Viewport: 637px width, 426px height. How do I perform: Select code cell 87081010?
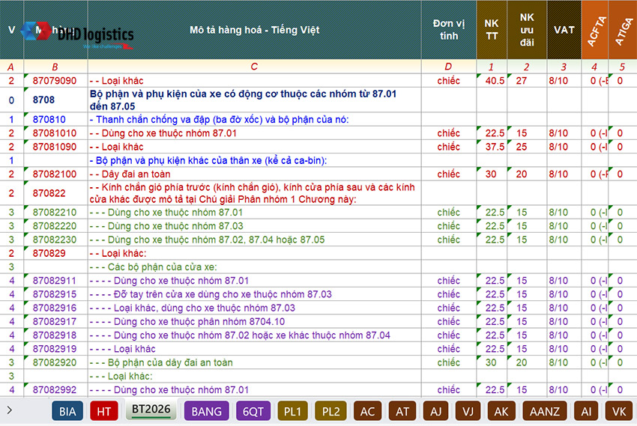click(x=55, y=133)
